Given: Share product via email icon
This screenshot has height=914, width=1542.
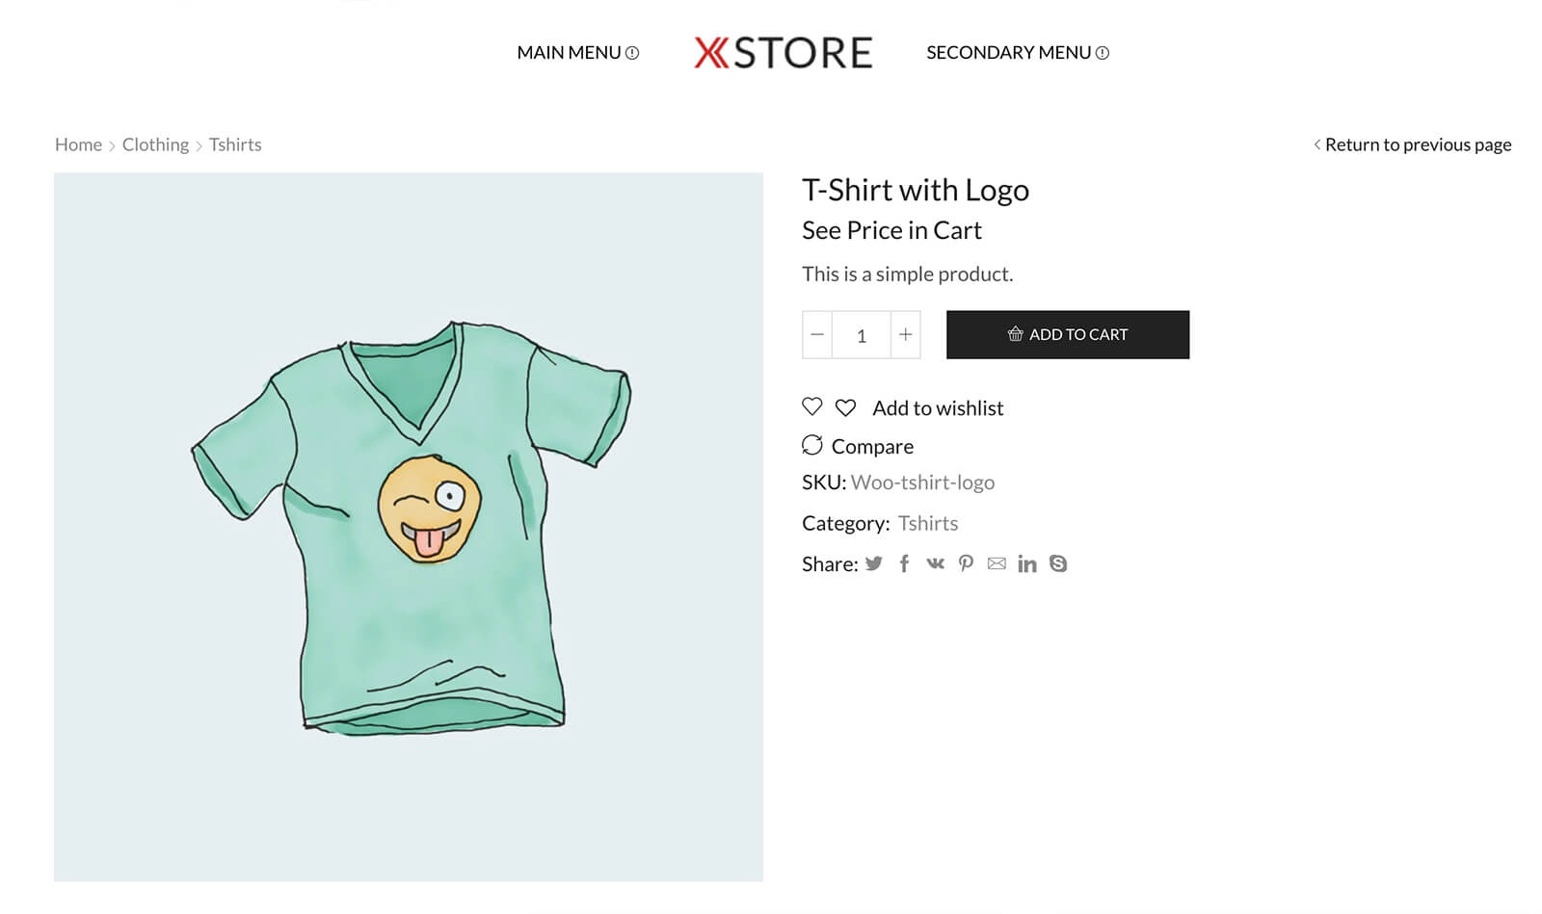Looking at the screenshot, I should click(997, 563).
